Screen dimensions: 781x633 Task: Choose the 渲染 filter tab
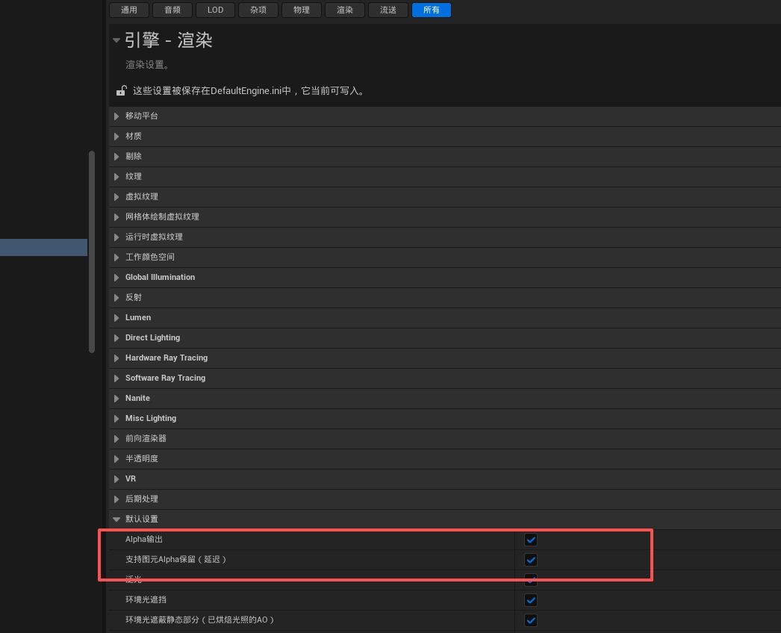point(345,10)
